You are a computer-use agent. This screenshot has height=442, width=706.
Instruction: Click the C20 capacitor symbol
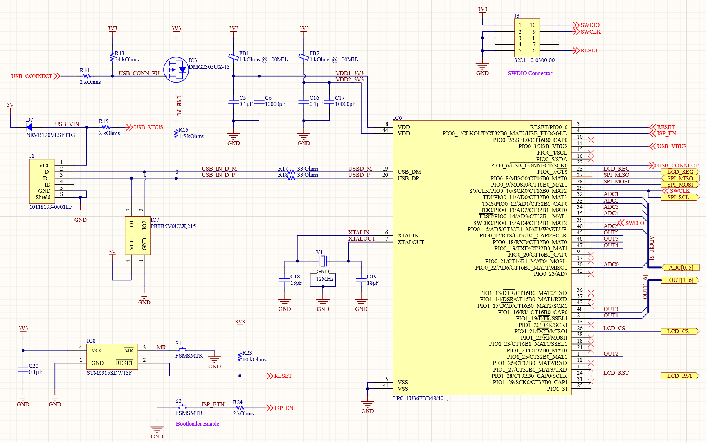[x=23, y=369]
